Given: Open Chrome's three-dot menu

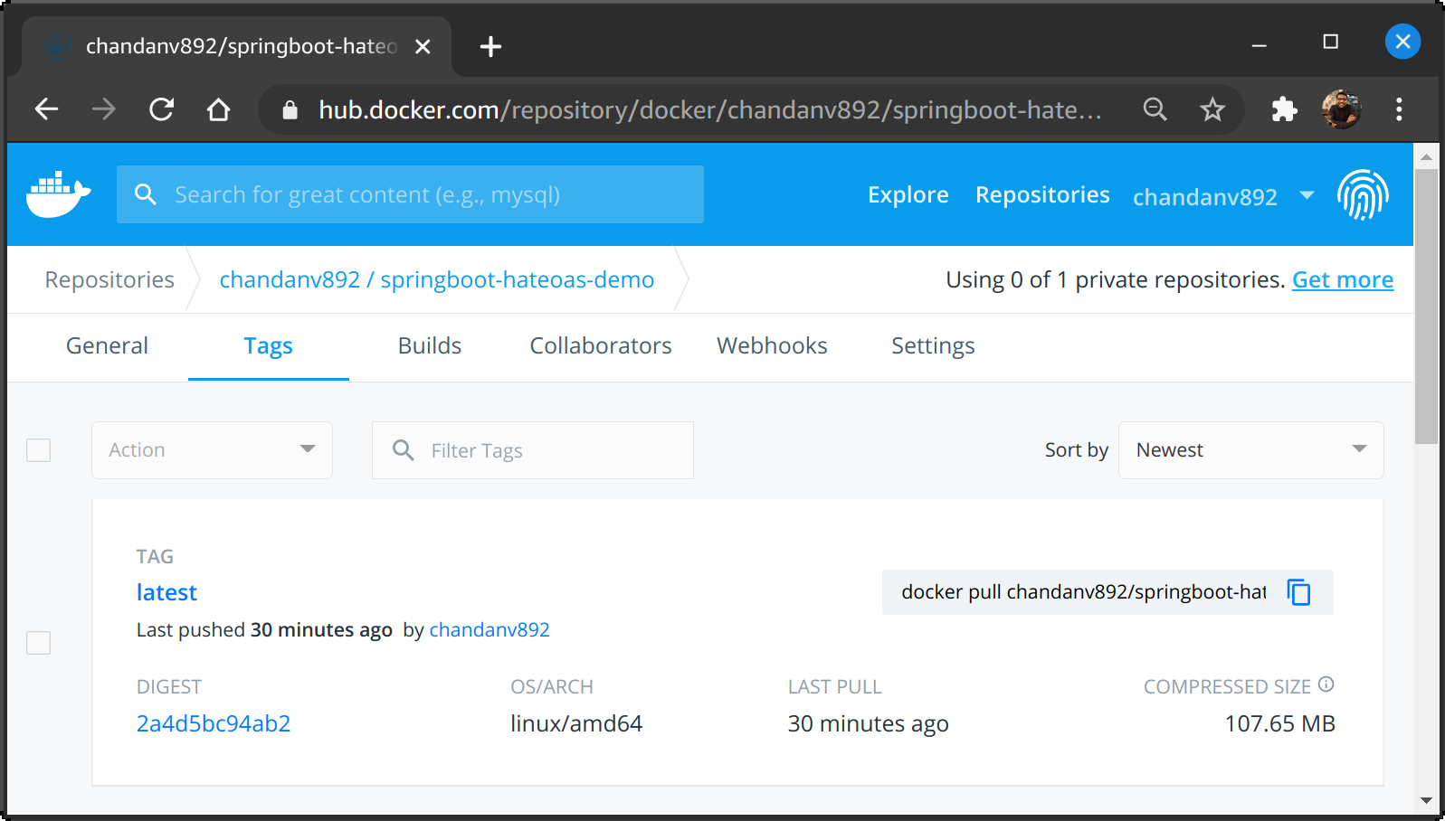Looking at the screenshot, I should click(x=1399, y=109).
